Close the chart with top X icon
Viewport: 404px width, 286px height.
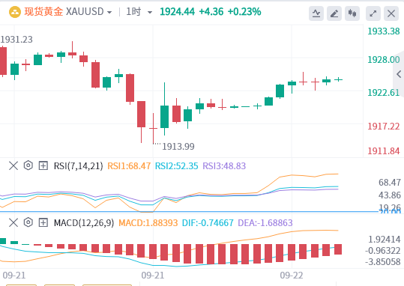391,13
